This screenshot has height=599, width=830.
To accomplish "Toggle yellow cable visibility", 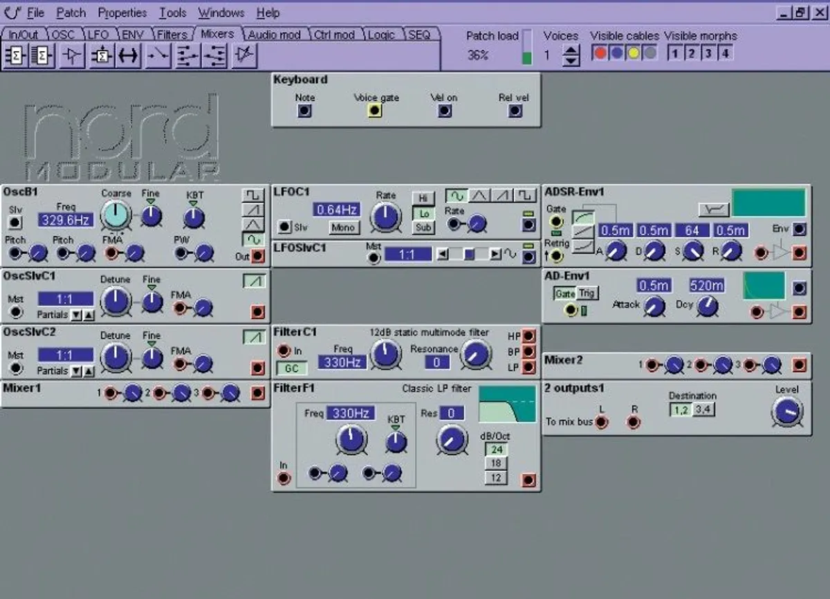I will click(633, 53).
